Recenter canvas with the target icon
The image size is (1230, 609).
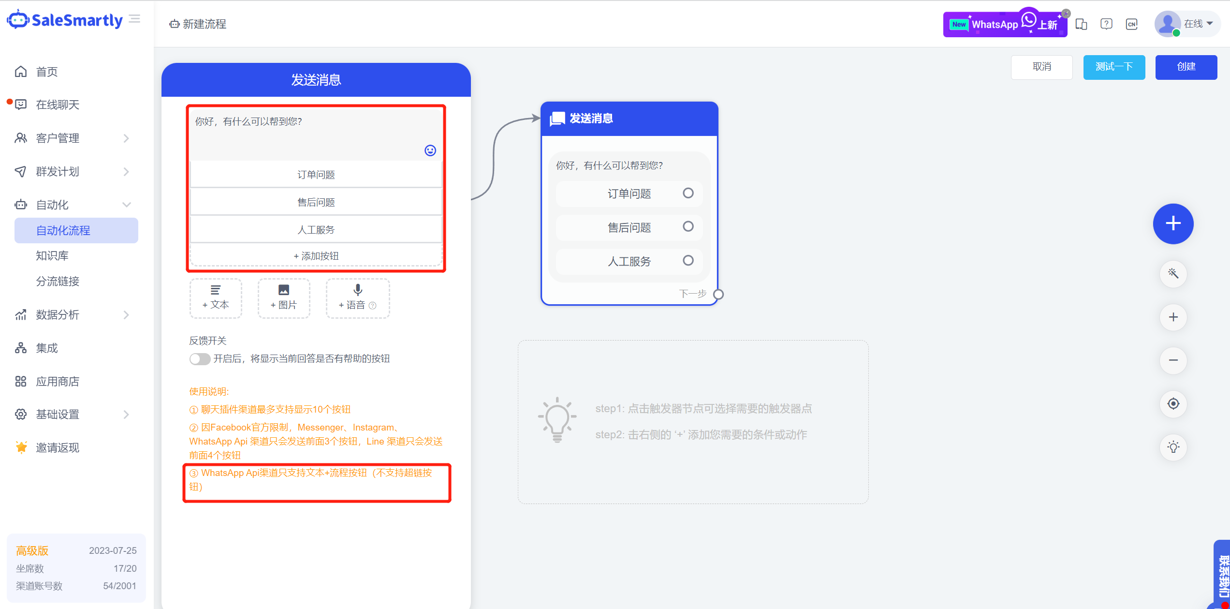click(x=1173, y=403)
